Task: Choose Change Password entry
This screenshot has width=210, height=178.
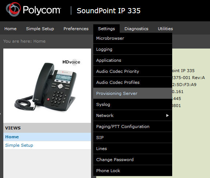Action: coord(133,160)
